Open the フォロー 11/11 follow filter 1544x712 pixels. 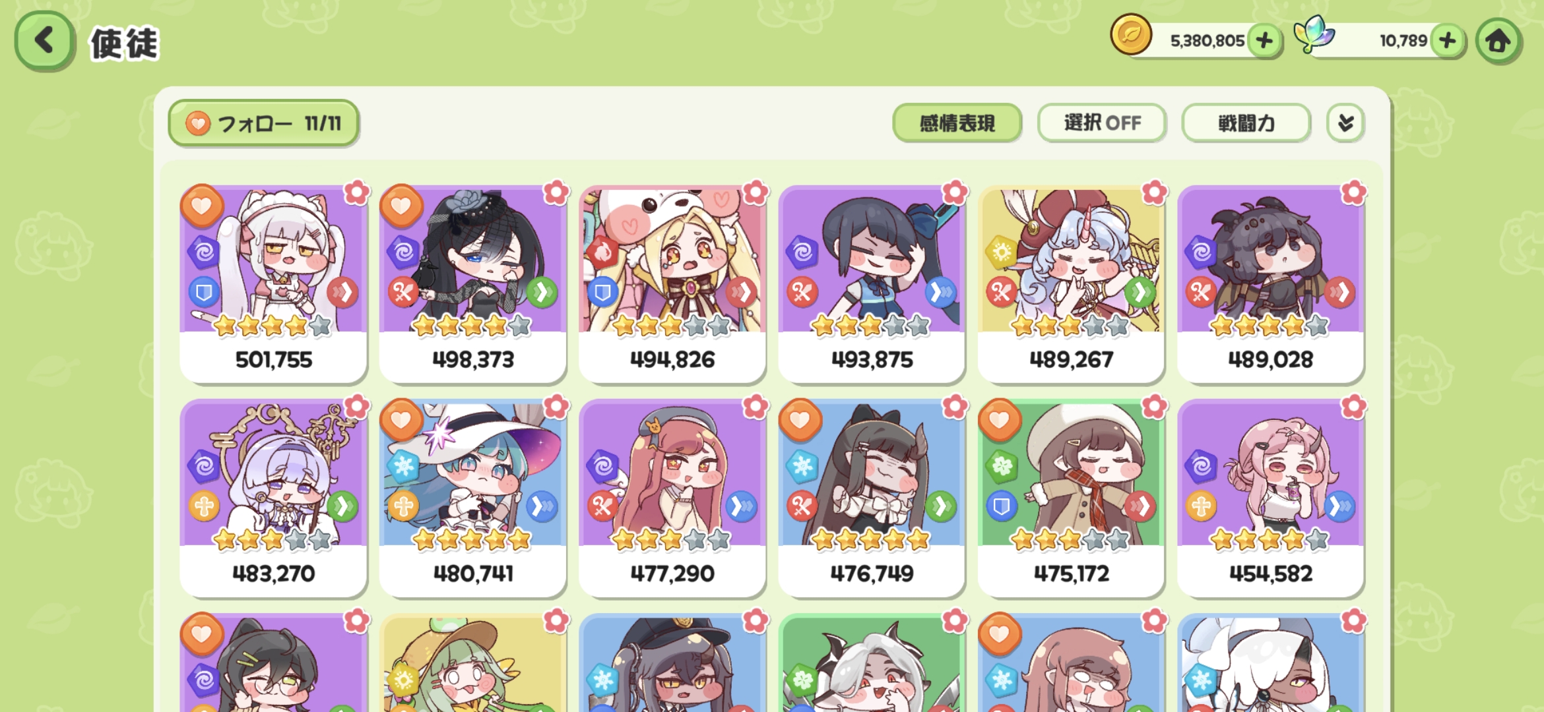pyautogui.click(x=264, y=123)
